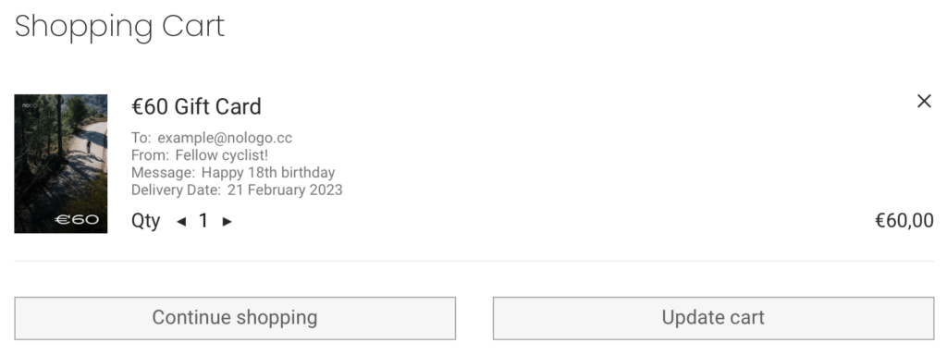947x355 pixels.
Task: Click the 'Message:' label in gift details
Action: click(x=163, y=173)
